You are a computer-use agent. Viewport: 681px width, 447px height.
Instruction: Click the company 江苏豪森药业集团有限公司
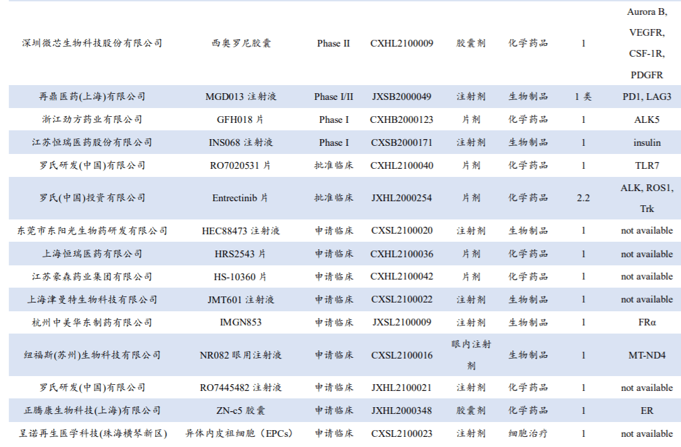pyautogui.click(x=92, y=277)
